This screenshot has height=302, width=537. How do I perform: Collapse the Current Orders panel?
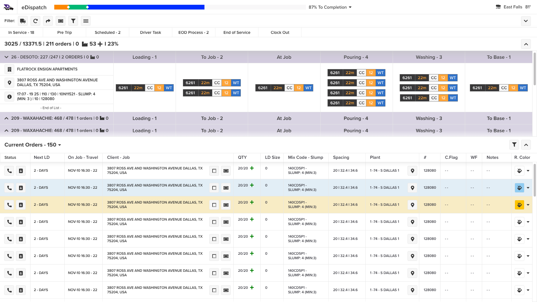(x=526, y=145)
